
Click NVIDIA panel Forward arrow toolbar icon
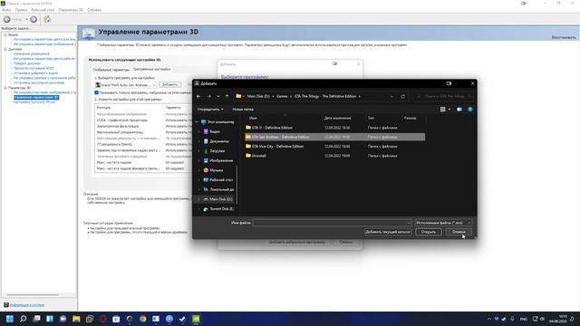34,19
